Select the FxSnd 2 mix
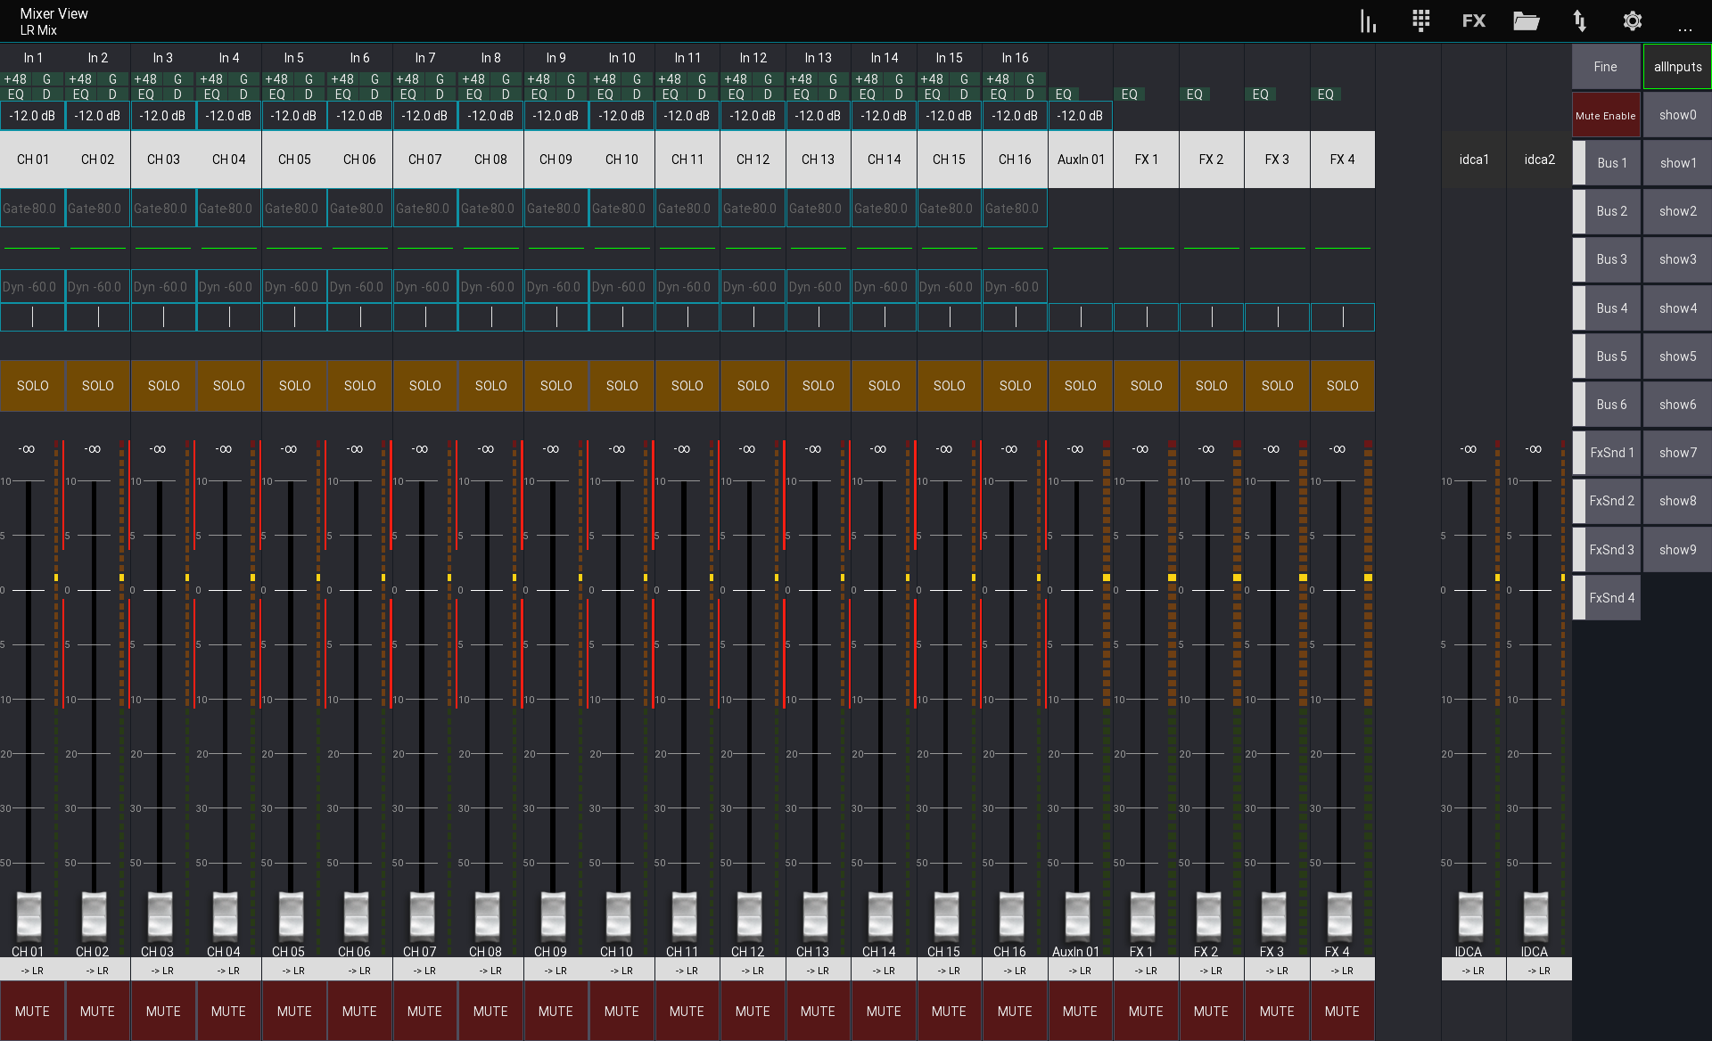The height and width of the screenshot is (1041, 1712). point(1607,501)
